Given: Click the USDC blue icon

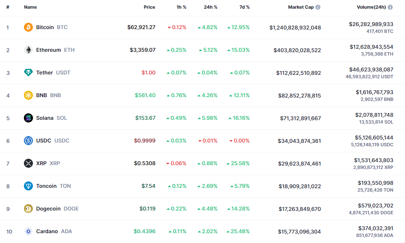Looking at the screenshot, I should [28, 141].
